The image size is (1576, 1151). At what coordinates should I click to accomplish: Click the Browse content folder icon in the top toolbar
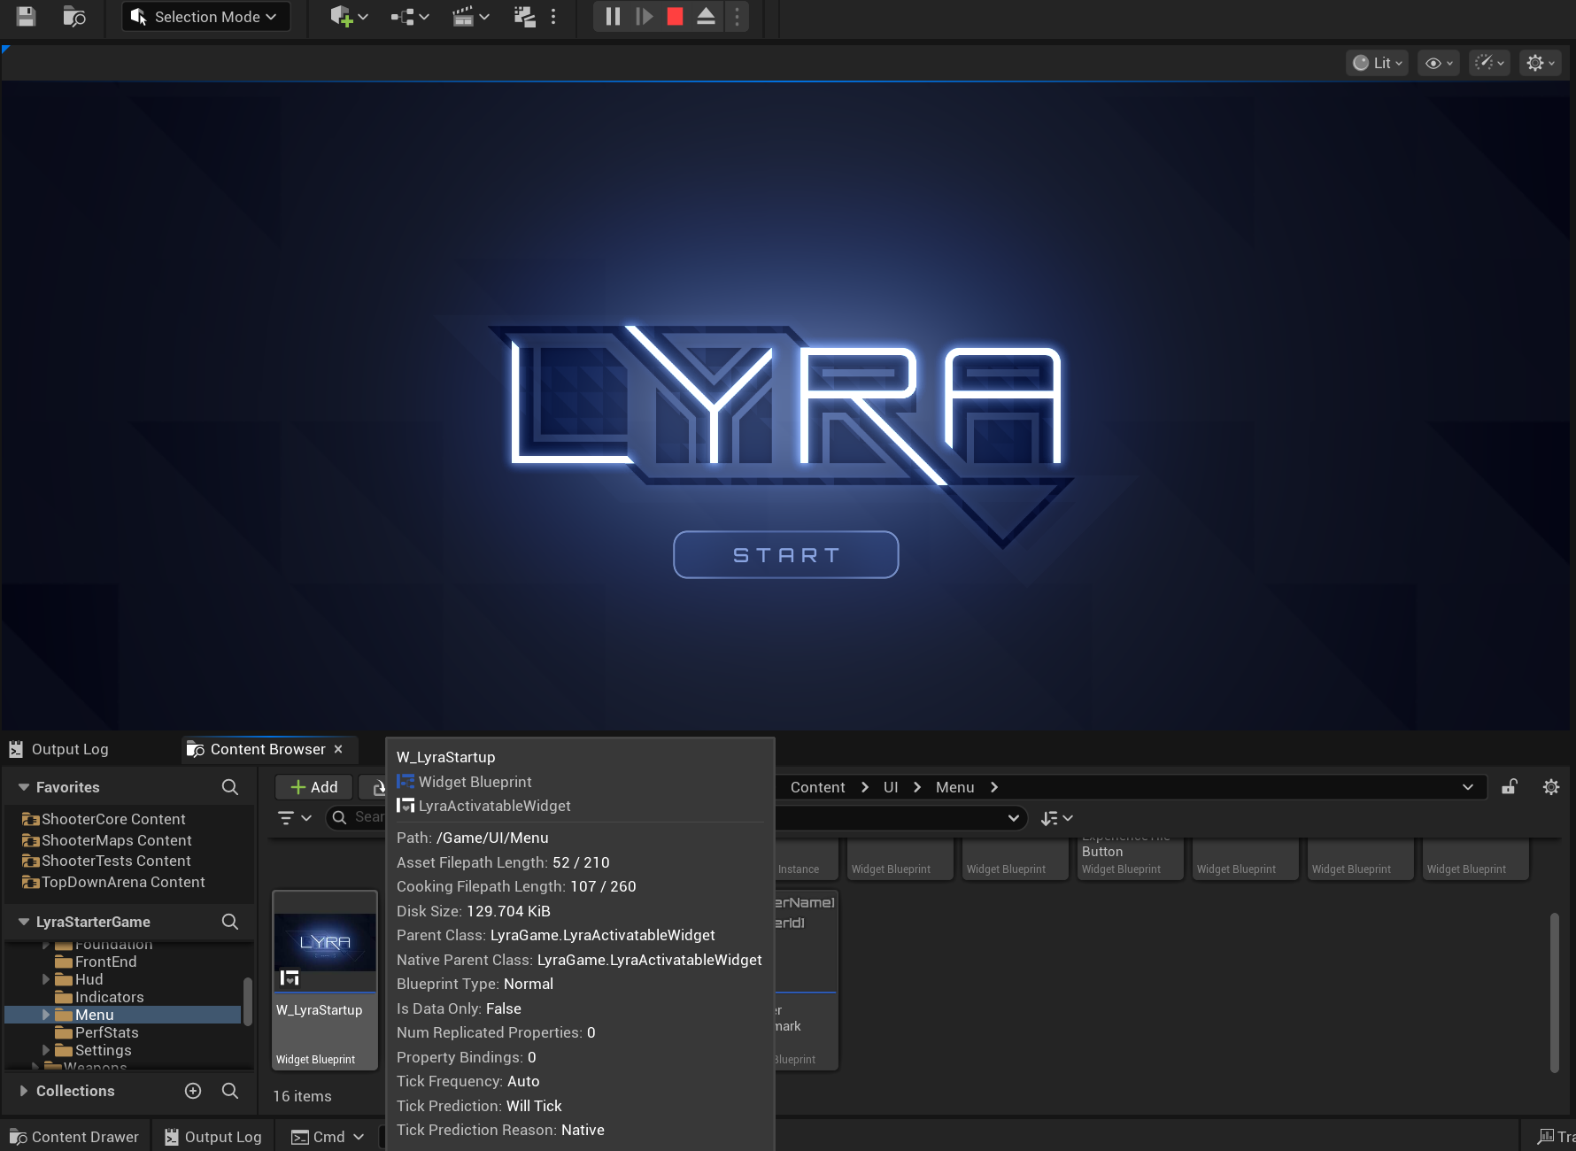point(74,16)
